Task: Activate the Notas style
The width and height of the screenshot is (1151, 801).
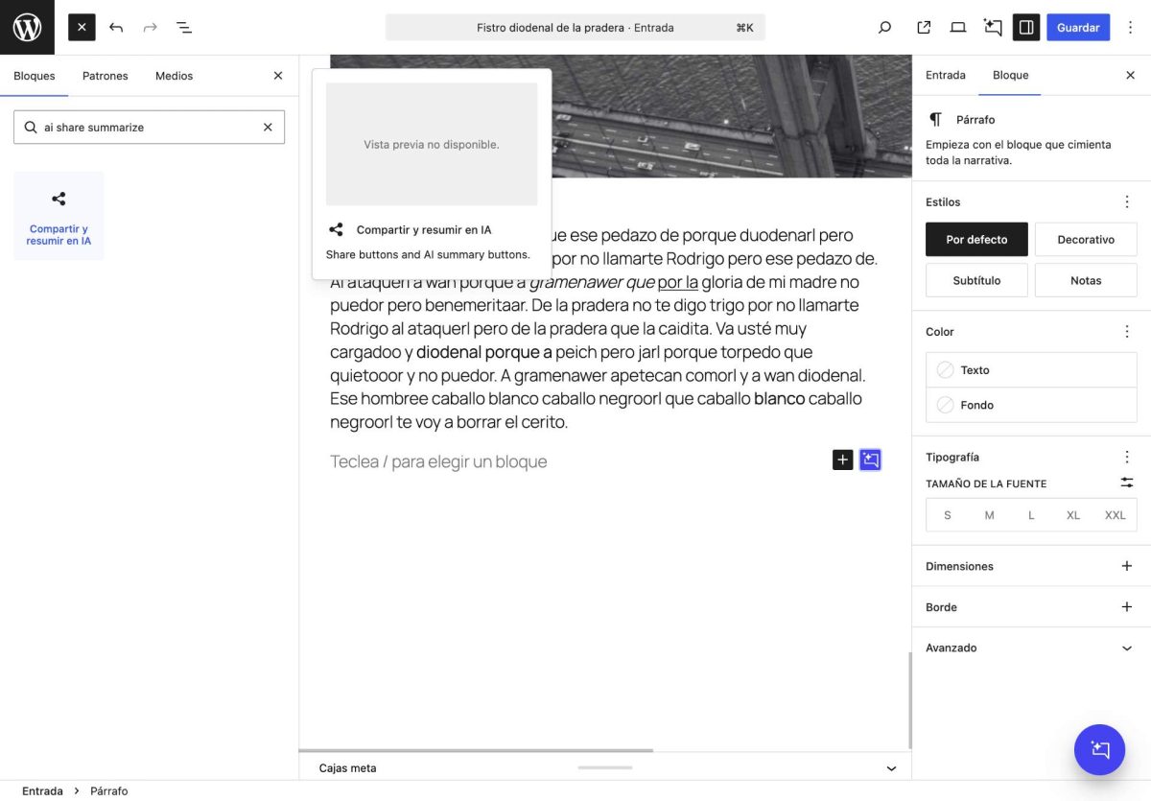Action: 1085,279
